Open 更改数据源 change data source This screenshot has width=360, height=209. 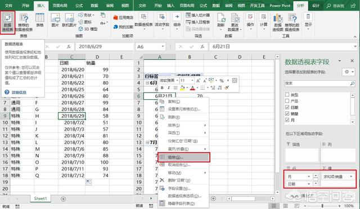pos(235,22)
